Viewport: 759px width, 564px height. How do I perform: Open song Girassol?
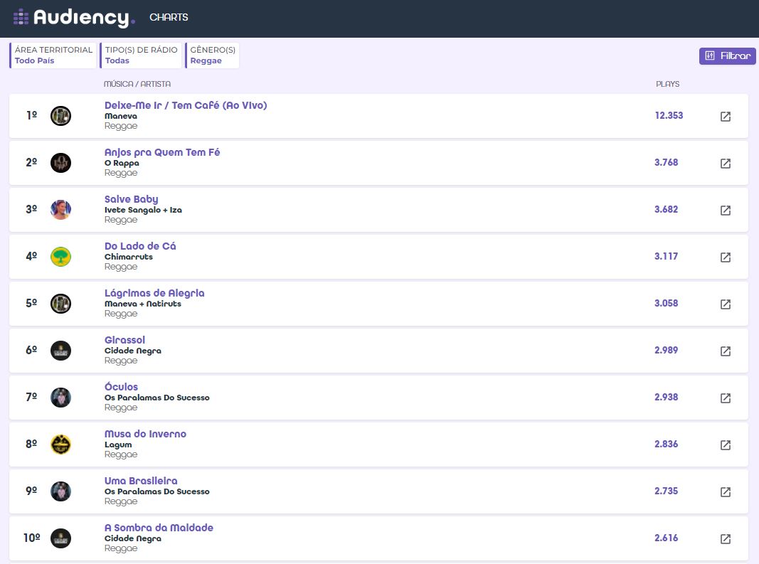point(125,340)
